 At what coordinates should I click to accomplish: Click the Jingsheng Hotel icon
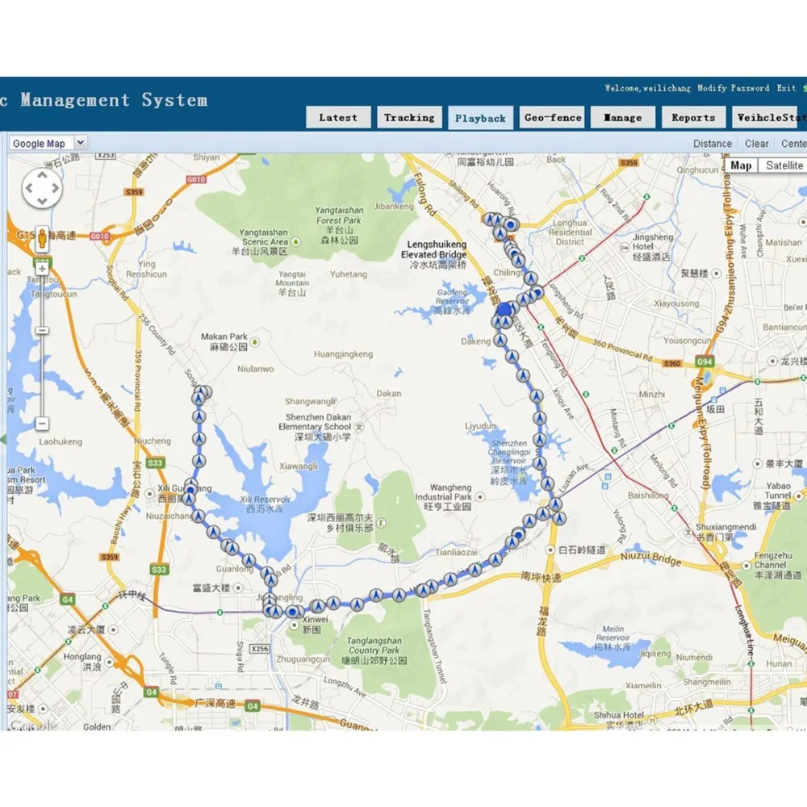coord(625,247)
